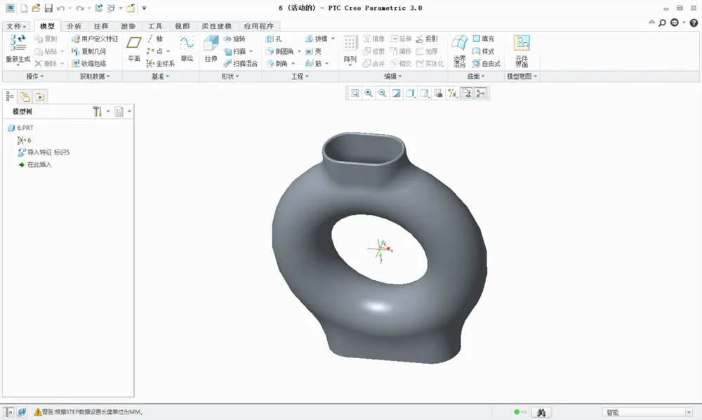Toggle annotation display in view toolbar
702x420 pixels.
click(467, 93)
